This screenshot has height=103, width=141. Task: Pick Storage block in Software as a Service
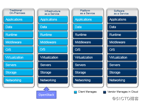pos(122,73)
